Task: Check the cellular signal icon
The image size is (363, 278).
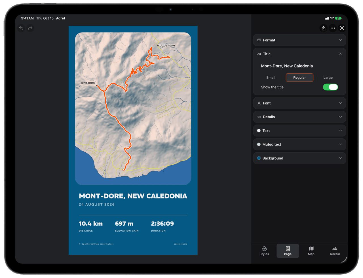Action: [327, 18]
